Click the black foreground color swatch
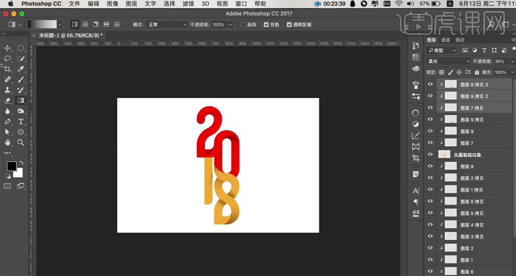This screenshot has height=276, width=516. [11, 166]
